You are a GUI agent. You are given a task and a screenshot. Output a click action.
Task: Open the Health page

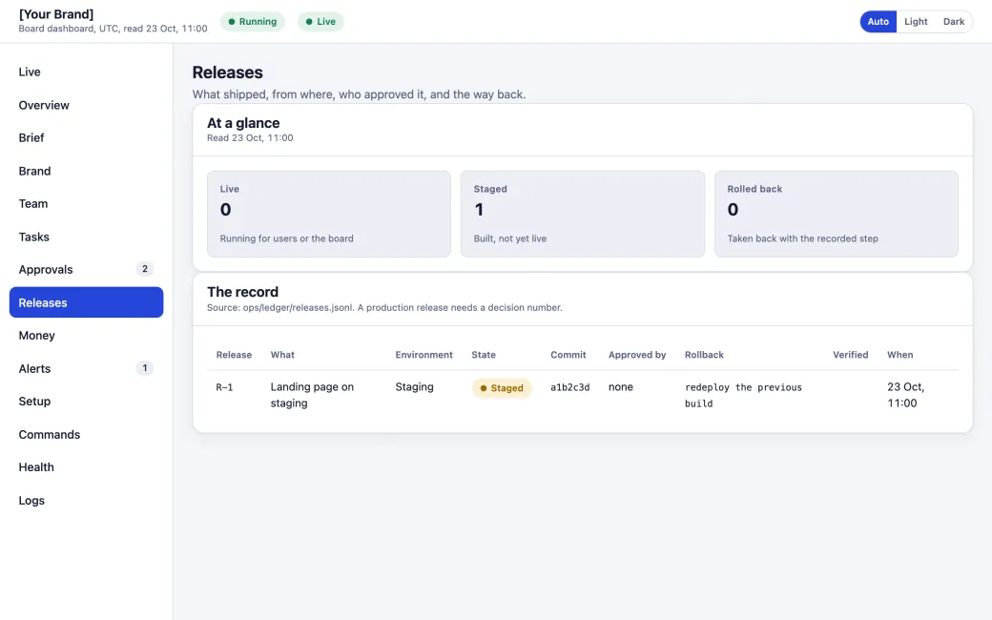tap(86, 466)
